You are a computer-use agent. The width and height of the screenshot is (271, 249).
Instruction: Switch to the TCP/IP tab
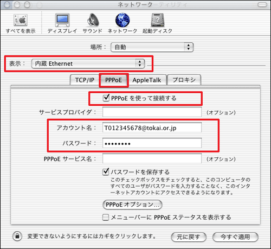pos(85,80)
